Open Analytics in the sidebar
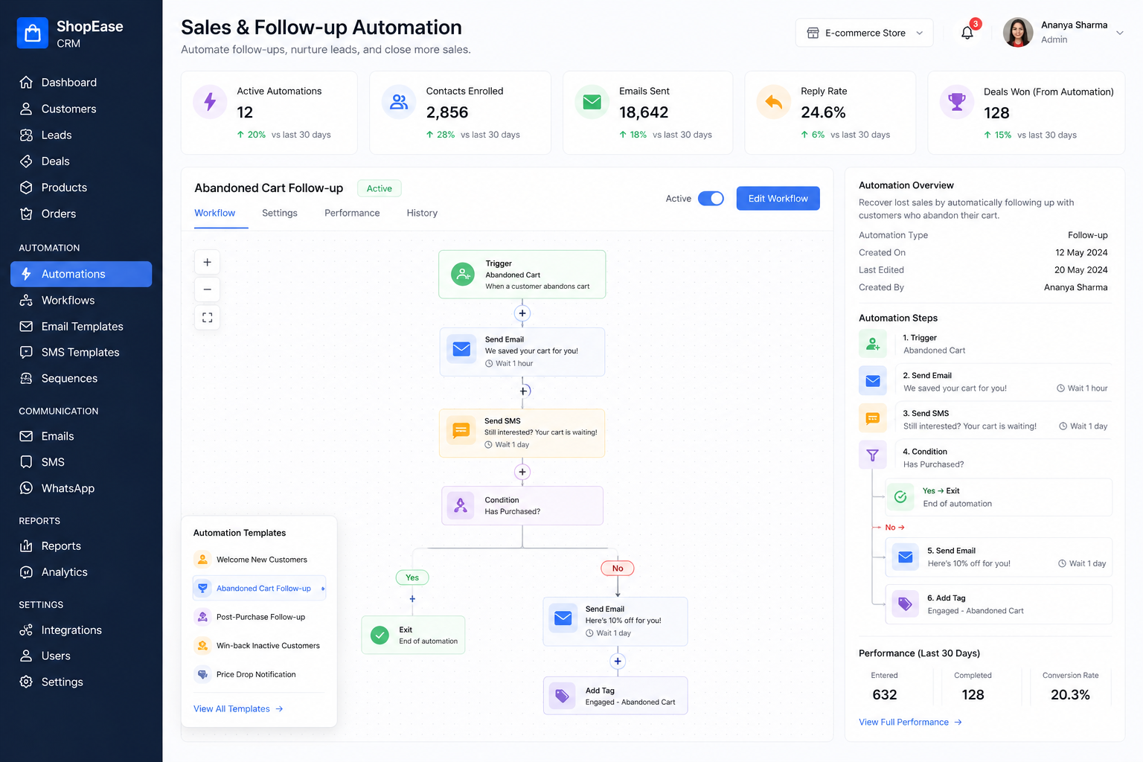The height and width of the screenshot is (762, 1143). [81, 572]
